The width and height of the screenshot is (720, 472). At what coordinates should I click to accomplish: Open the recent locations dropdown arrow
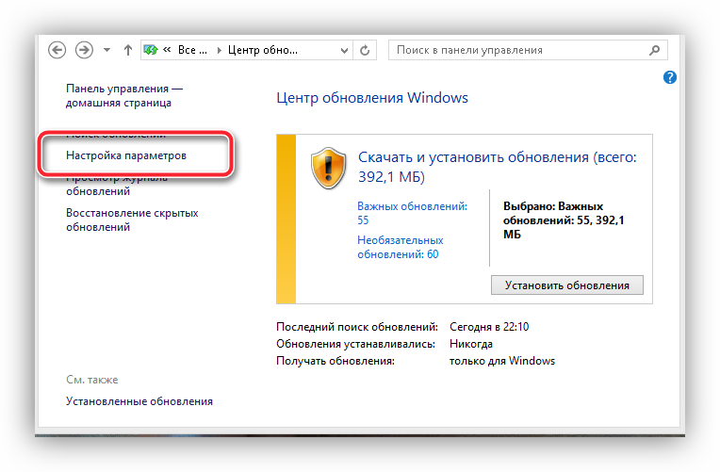coord(107,50)
